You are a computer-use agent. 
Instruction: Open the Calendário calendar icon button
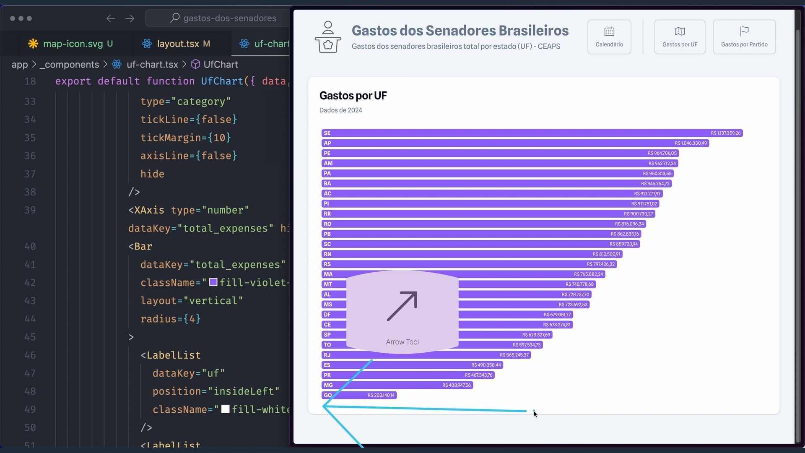tap(609, 31)
